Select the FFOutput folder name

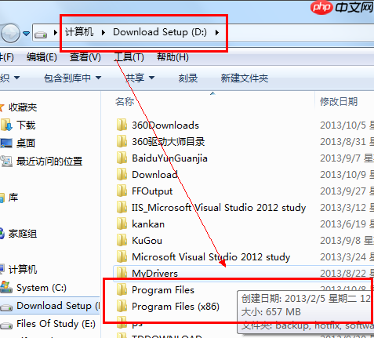152,191
